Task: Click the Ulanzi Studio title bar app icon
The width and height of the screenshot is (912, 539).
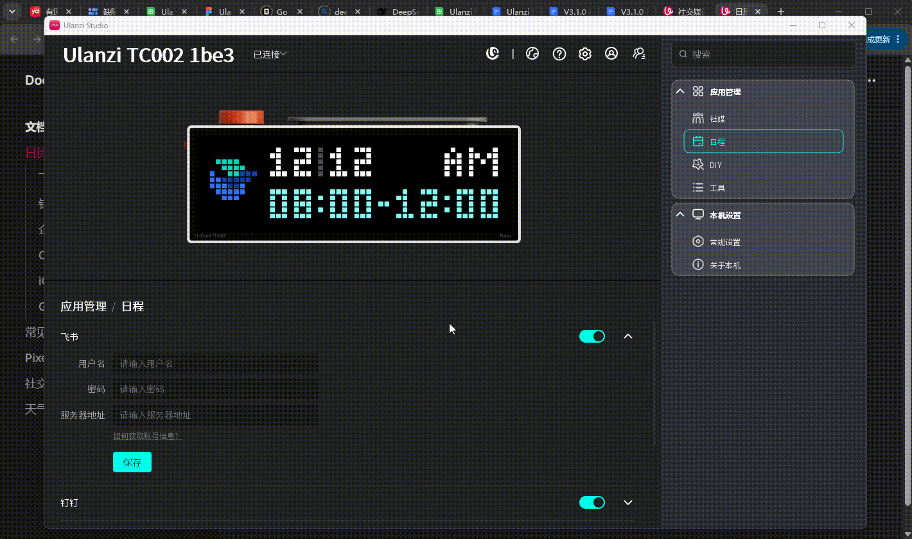Action: (x=55, y=25)
